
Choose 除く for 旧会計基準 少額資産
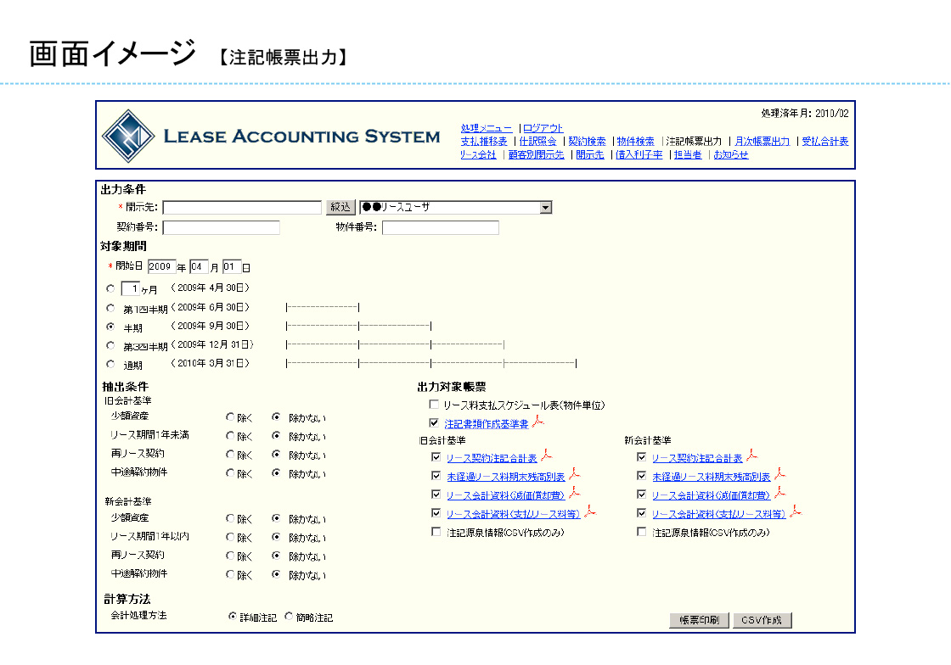point(230,416)
